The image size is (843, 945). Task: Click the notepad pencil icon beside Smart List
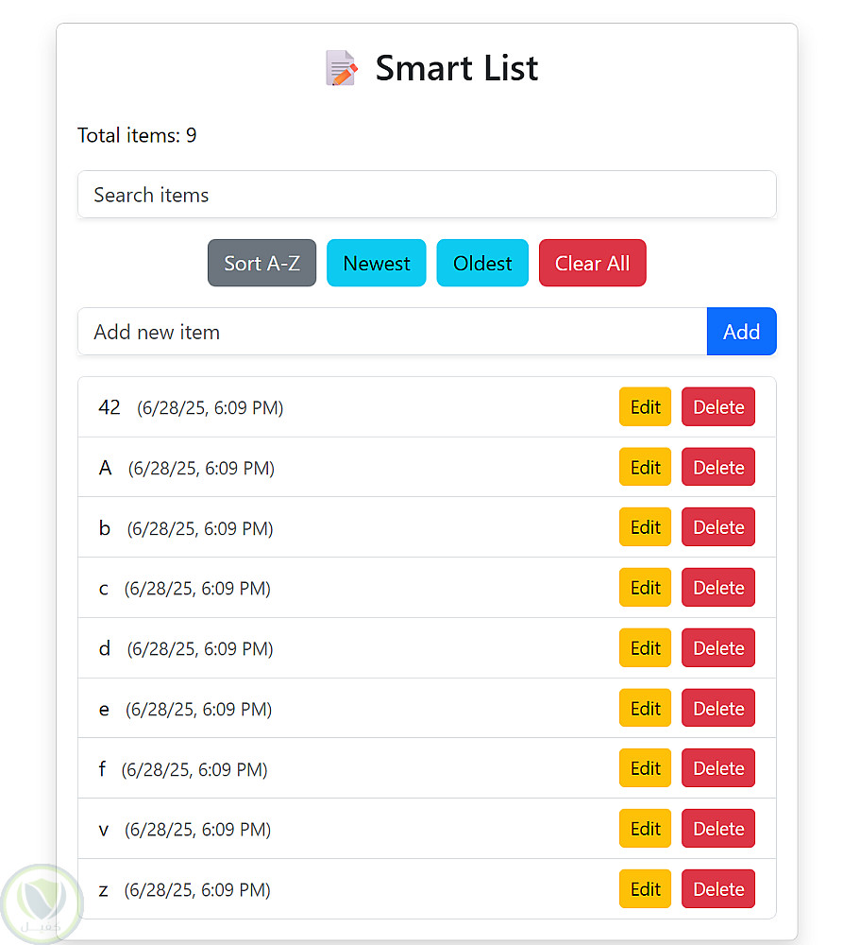click(341, 68)
